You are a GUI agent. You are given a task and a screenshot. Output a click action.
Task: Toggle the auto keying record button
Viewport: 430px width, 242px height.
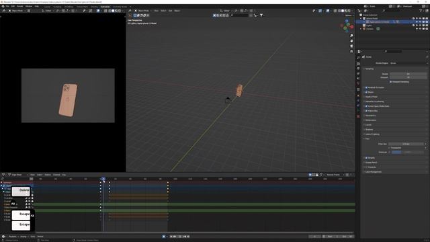[164, 237]
